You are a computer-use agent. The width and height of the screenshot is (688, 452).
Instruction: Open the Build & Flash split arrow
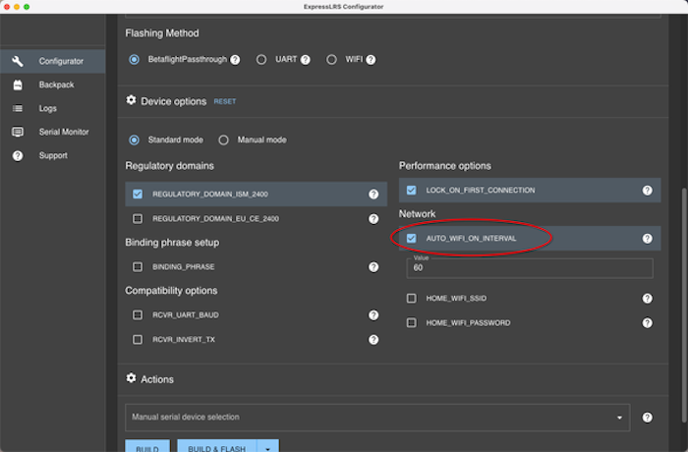[265, 446]
